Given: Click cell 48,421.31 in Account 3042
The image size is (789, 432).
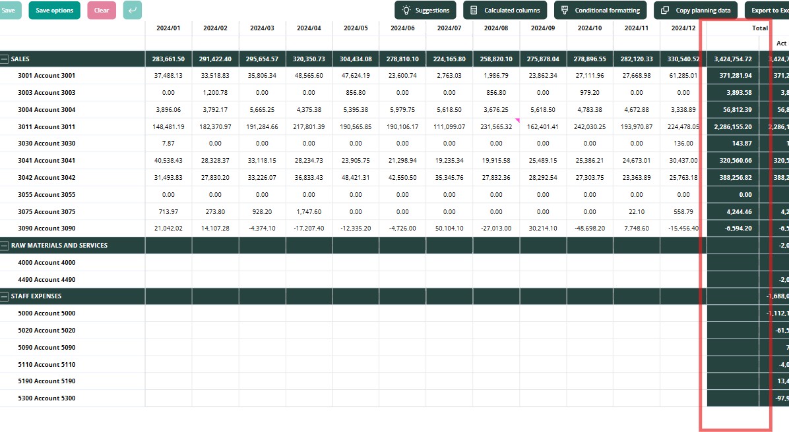Looking at the screenshot, I should (x=356, y=178).
